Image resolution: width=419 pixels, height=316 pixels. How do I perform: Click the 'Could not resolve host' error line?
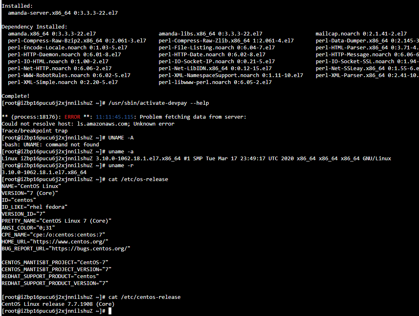point(88,124)
